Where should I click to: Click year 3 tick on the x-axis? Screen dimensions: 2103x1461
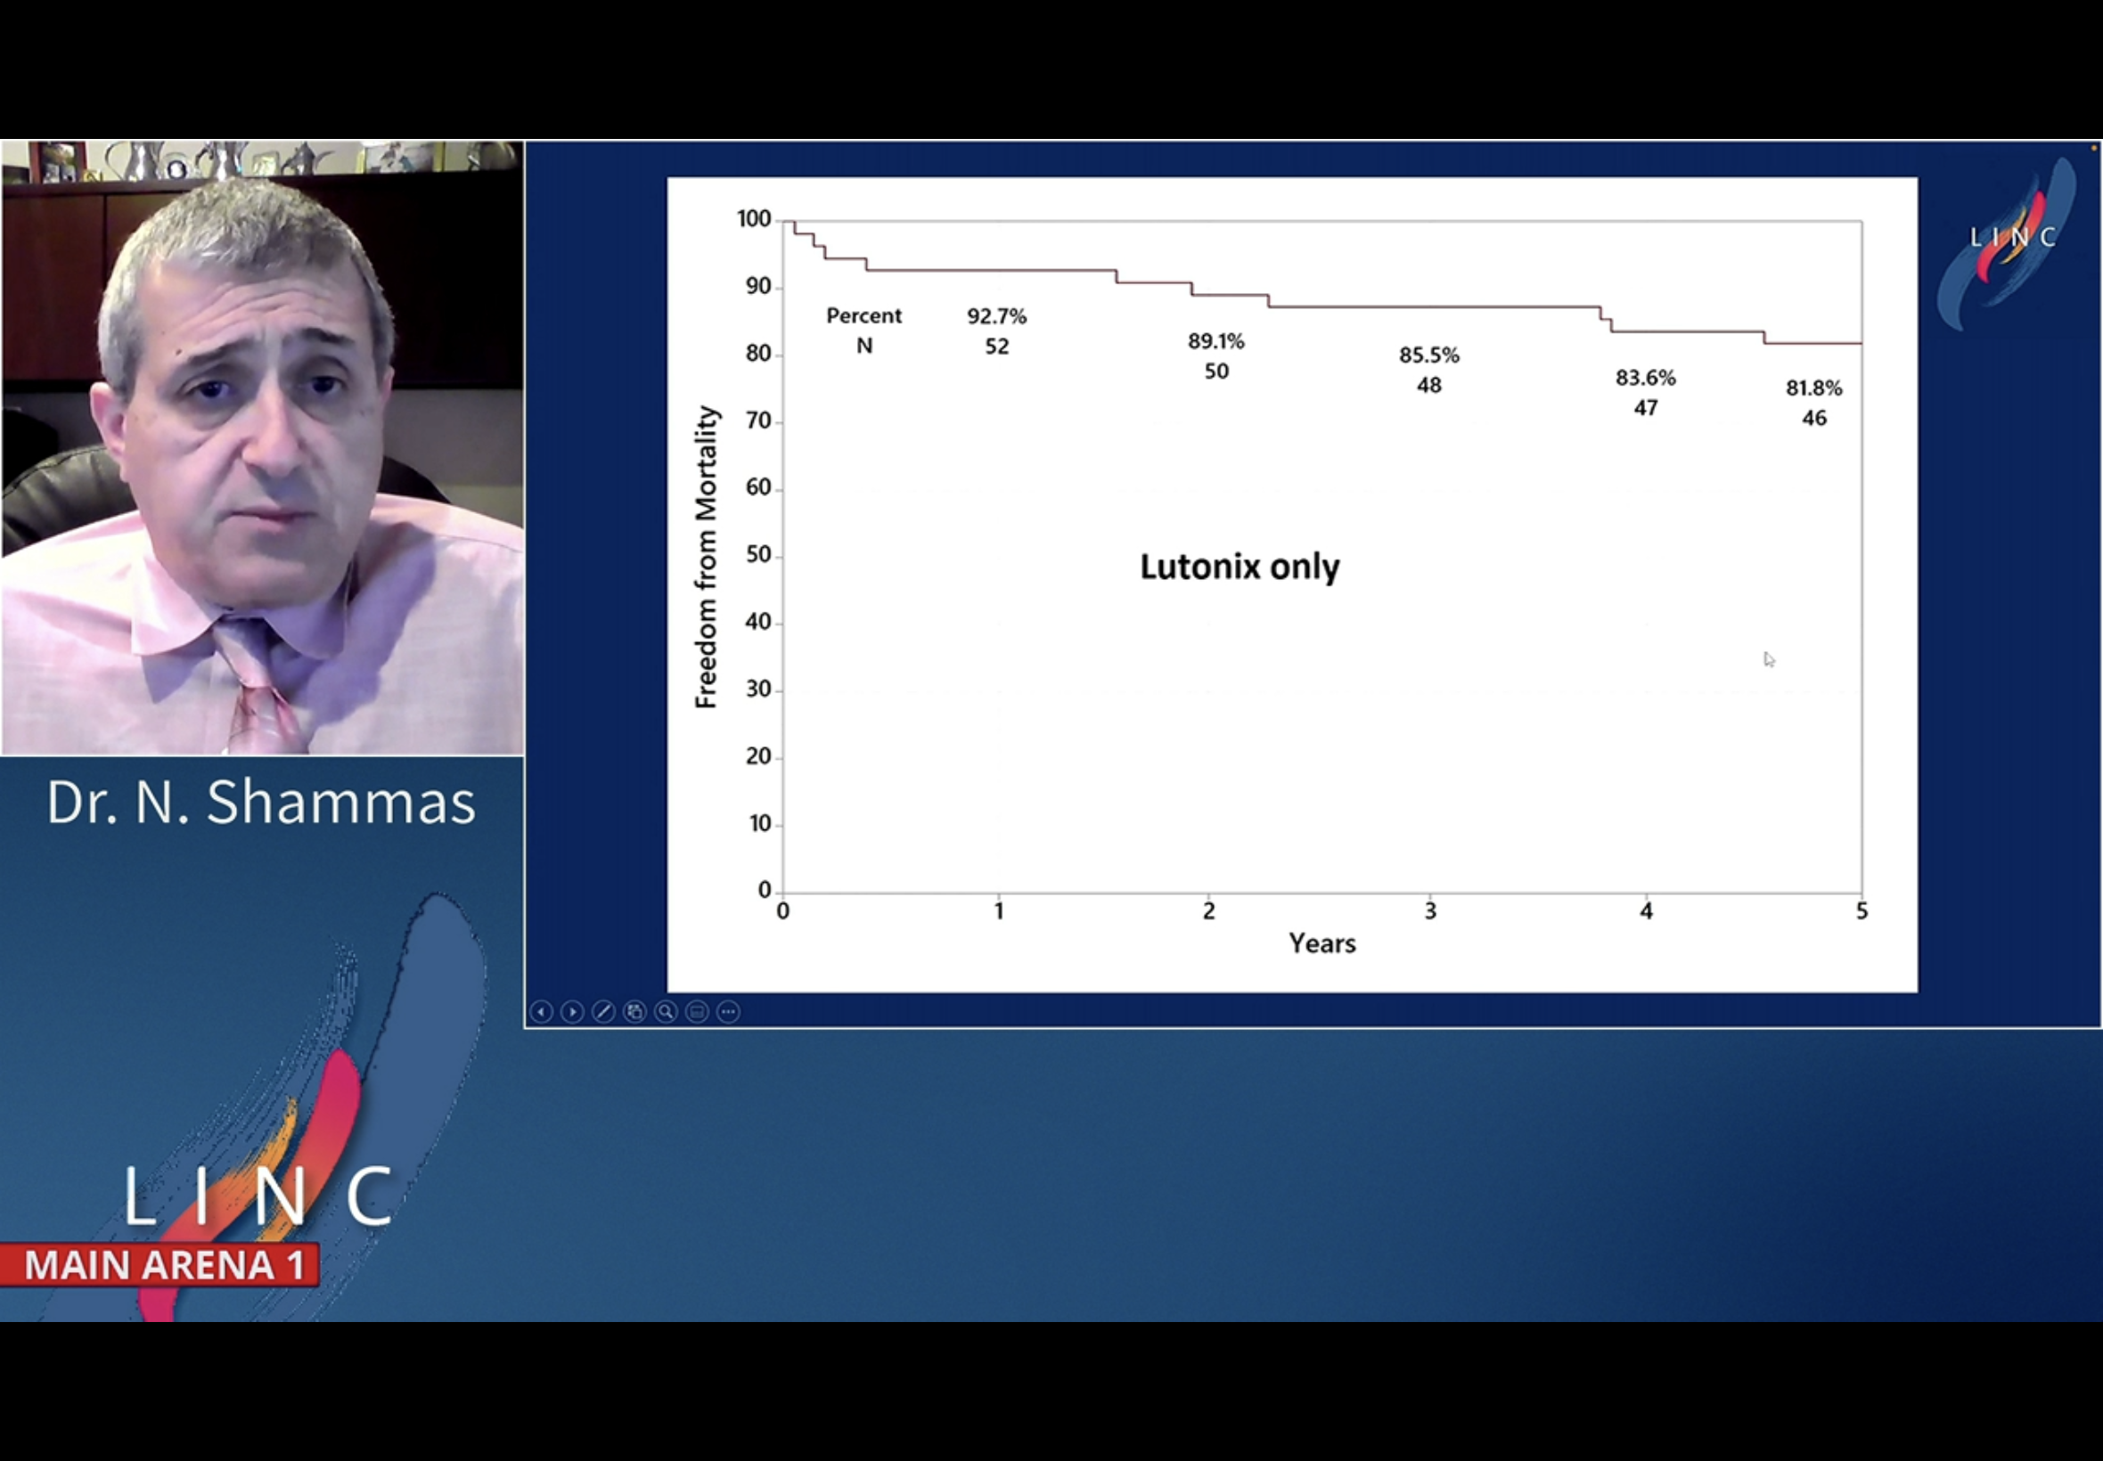tap(1430, 910)
